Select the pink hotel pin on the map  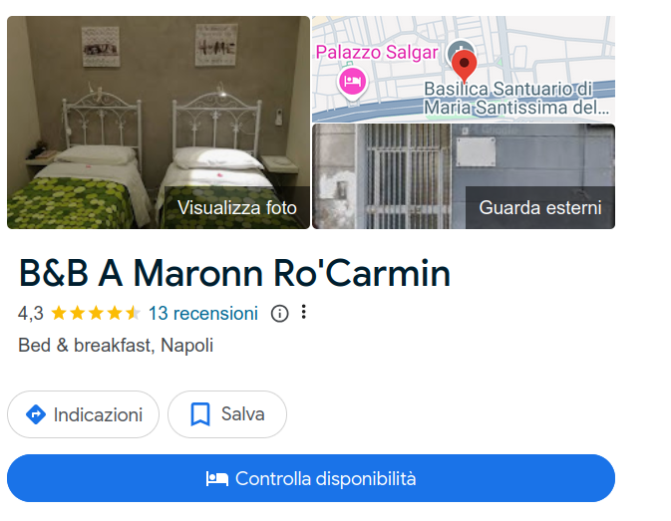(352, 84)
